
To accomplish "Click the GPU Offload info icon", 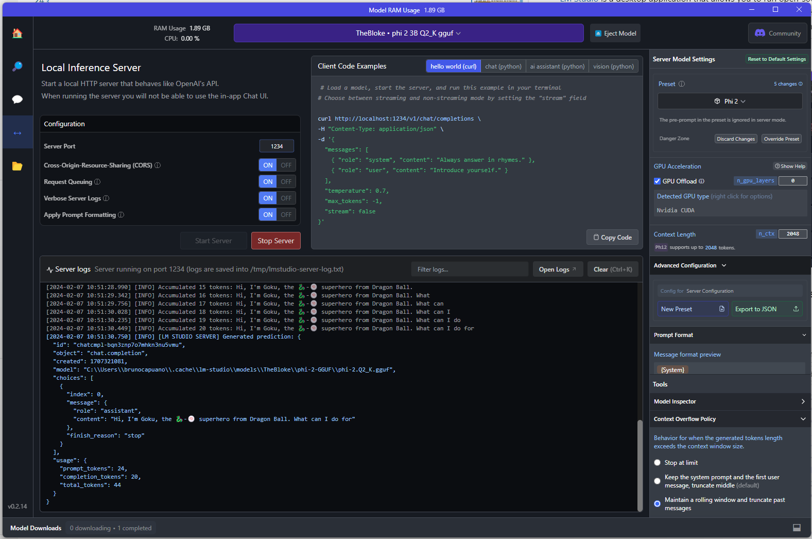I will 701,181.
